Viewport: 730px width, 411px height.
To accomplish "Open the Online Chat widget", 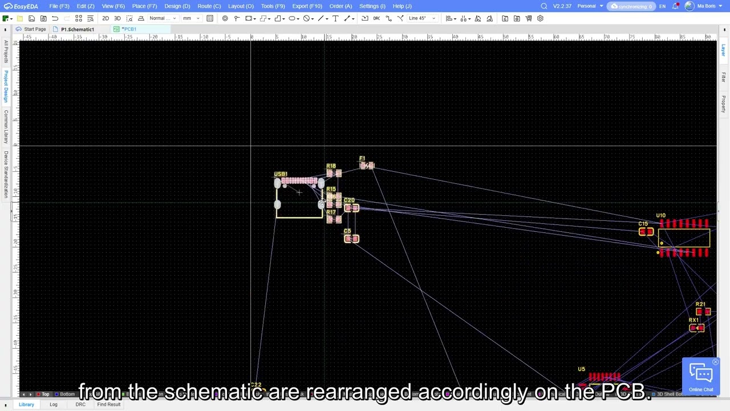I will tap(701, 377).
